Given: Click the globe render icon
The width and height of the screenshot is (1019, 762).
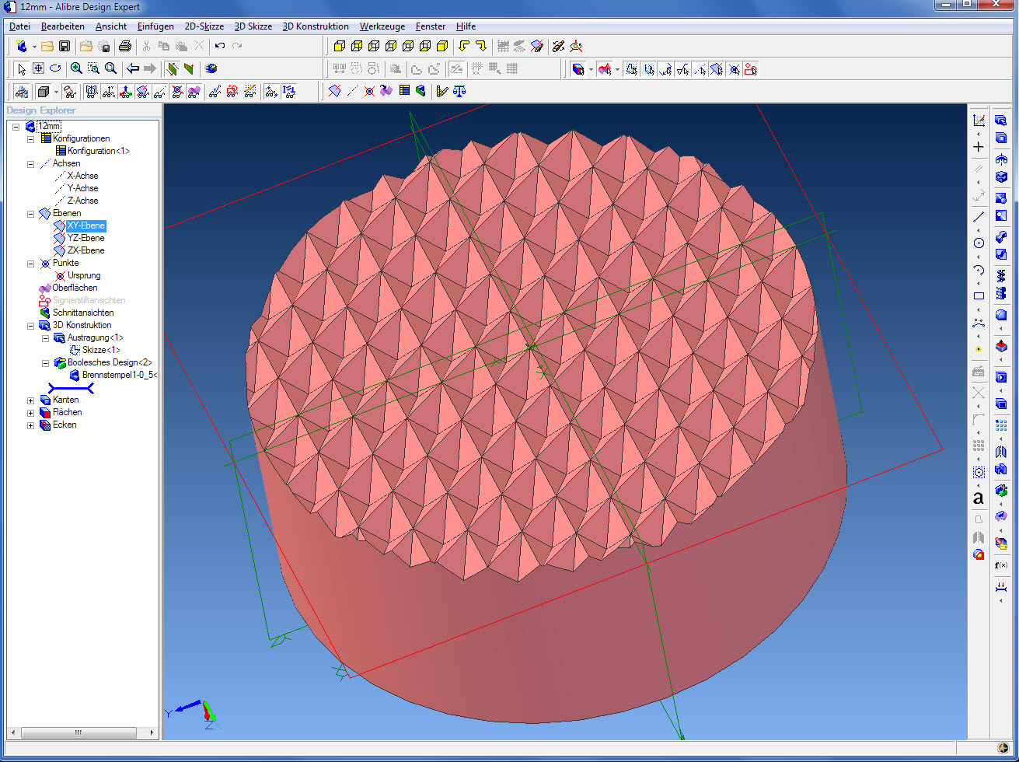Looking at the screenshot, I should point(211,68).
